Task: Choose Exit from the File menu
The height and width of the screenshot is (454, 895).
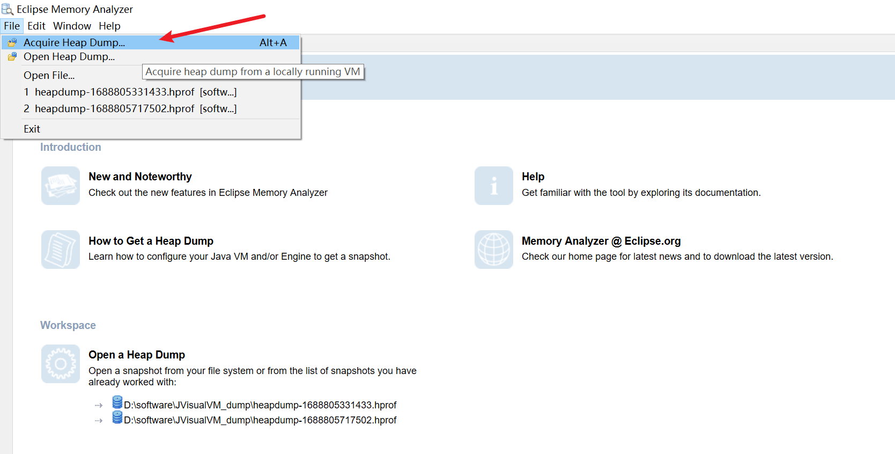Action: pyautogui.click(x=32, y=129)
